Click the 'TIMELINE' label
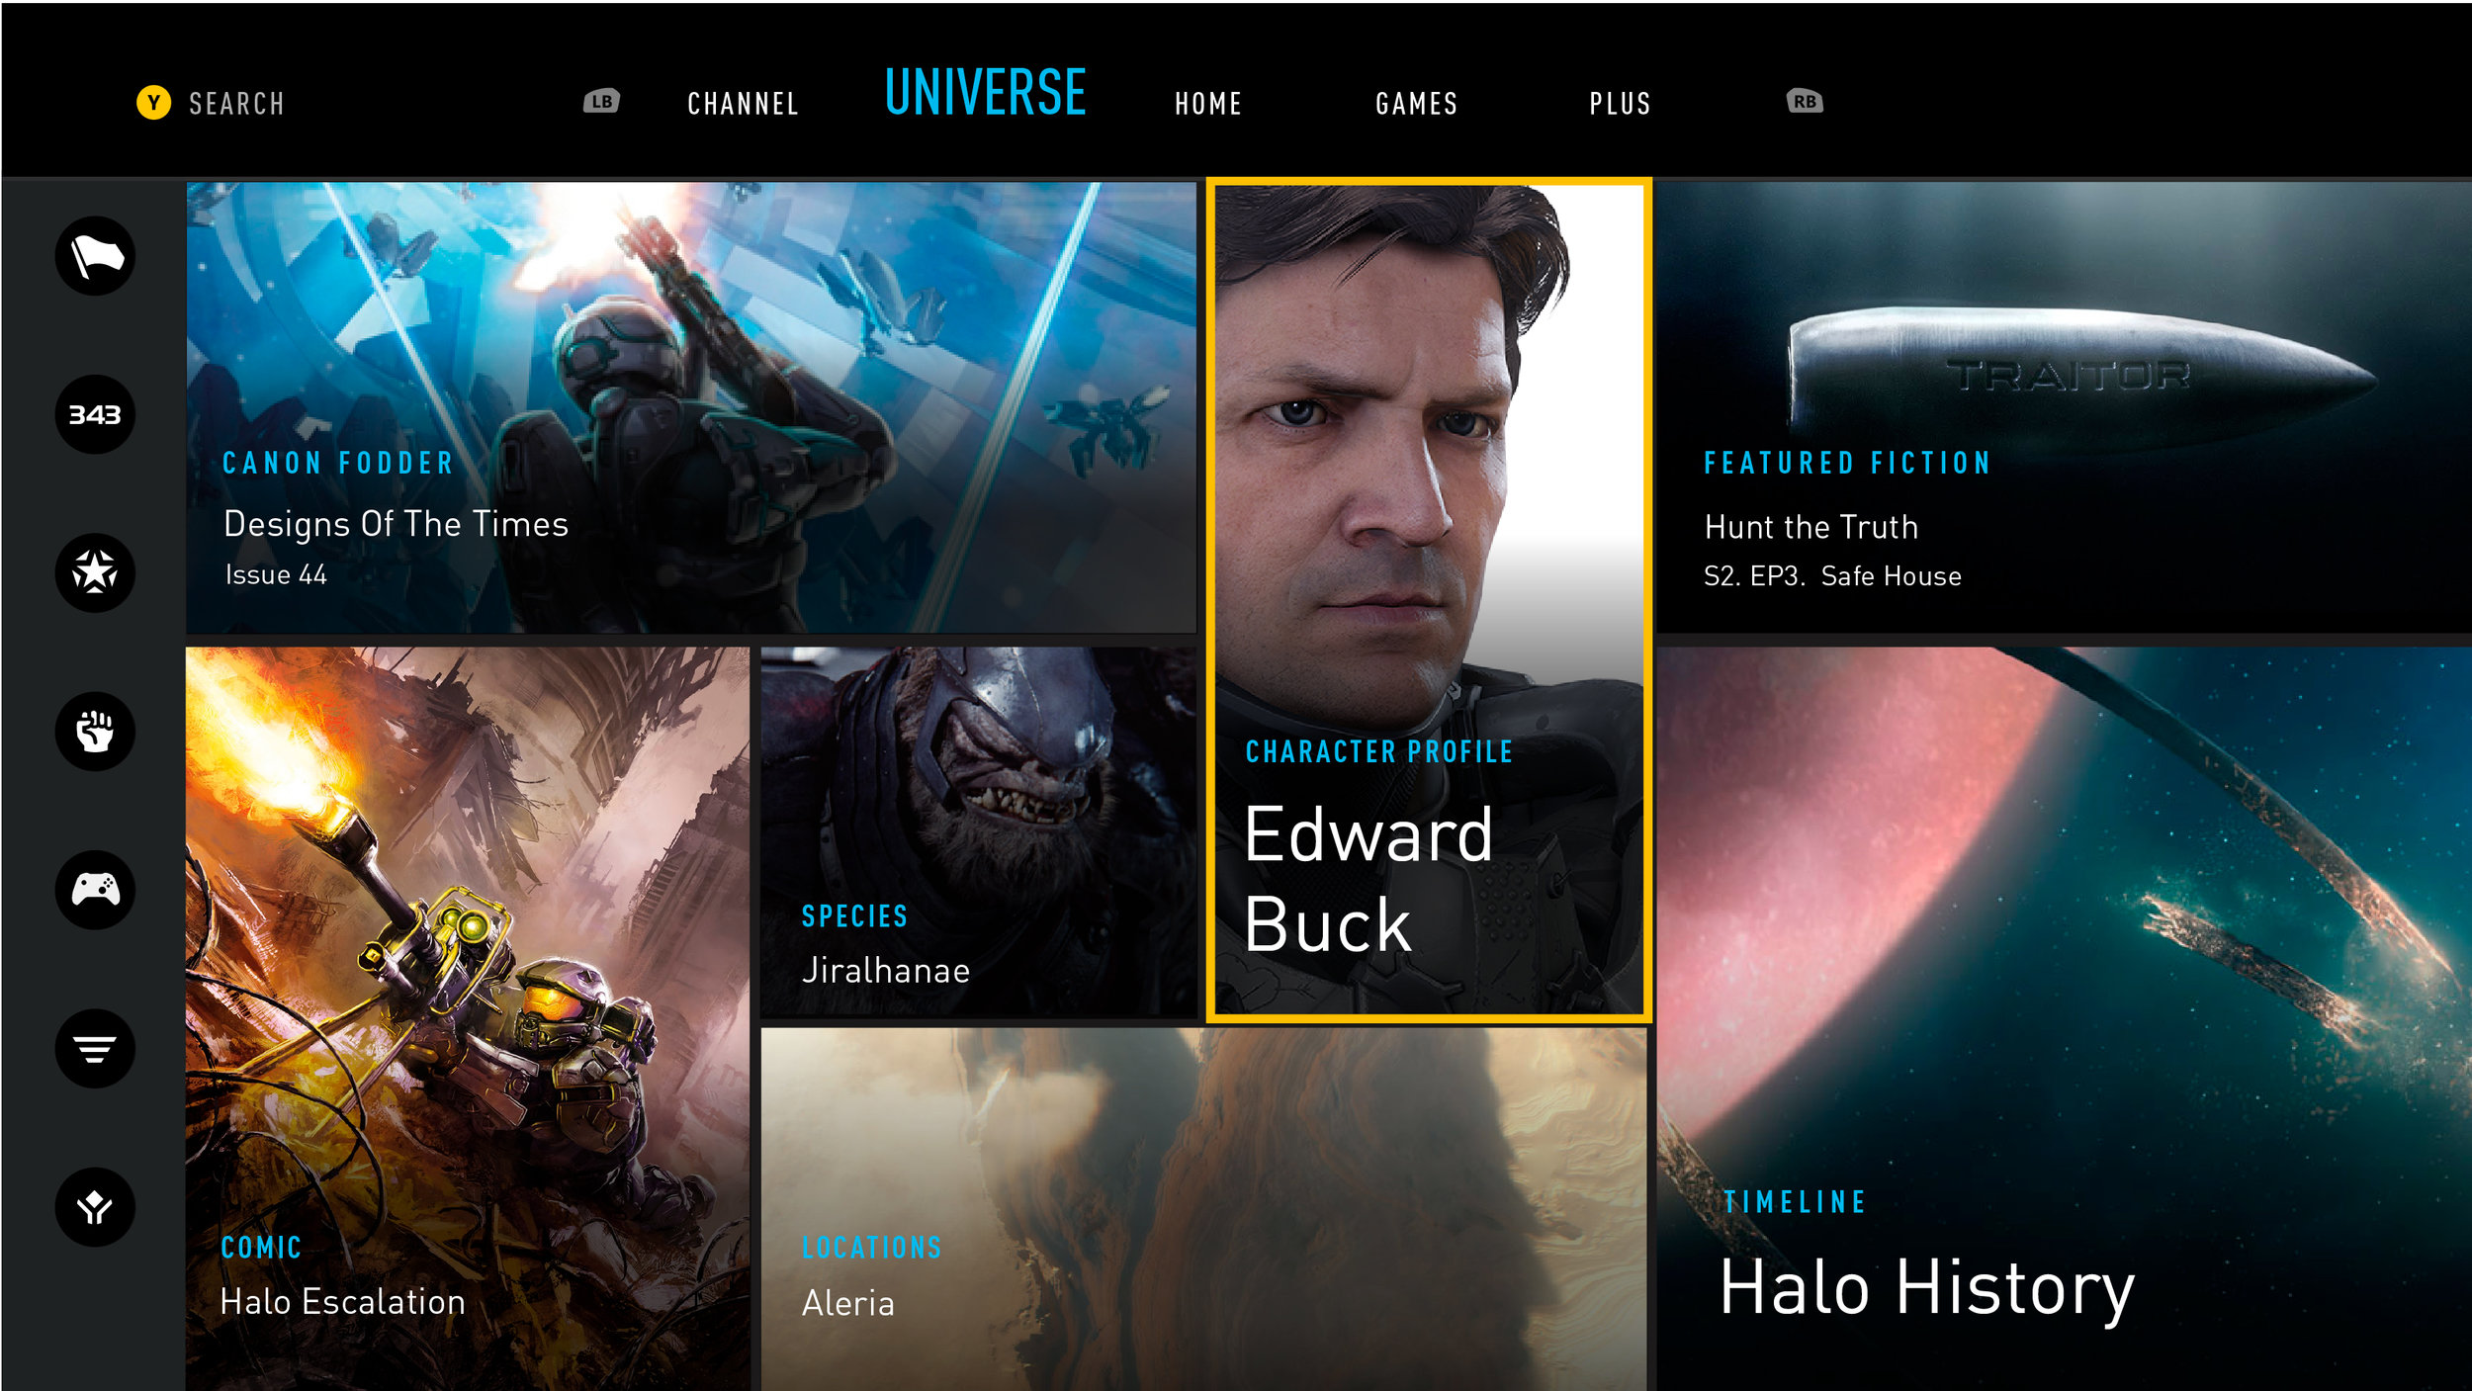 click(x=1795, y=1202)
